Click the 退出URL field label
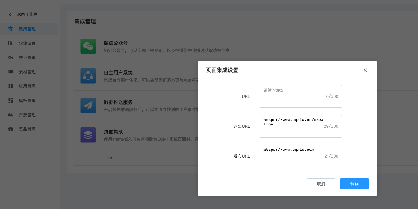 pos(242,126)
